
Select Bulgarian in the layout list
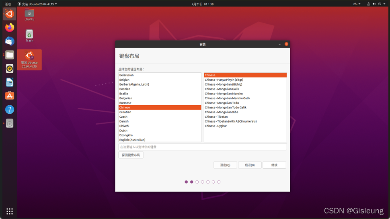tap(160, 98)
